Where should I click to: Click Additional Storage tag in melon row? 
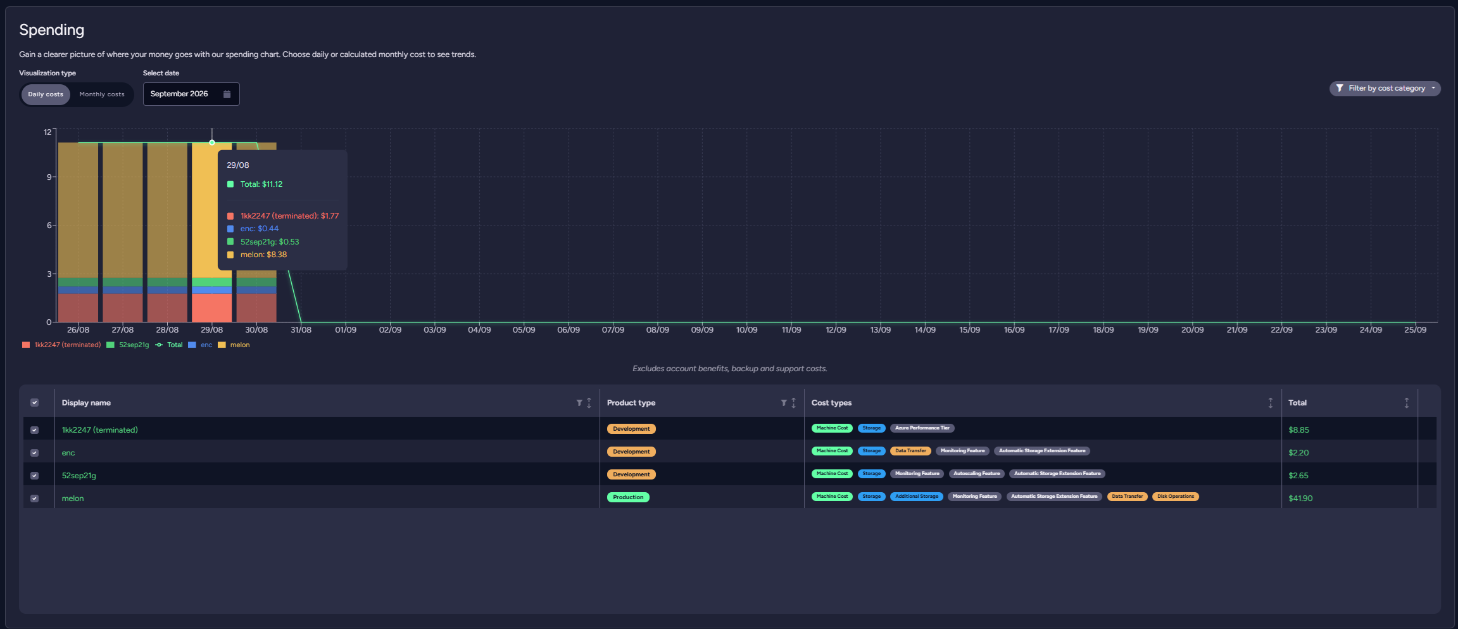pos(917,497)
